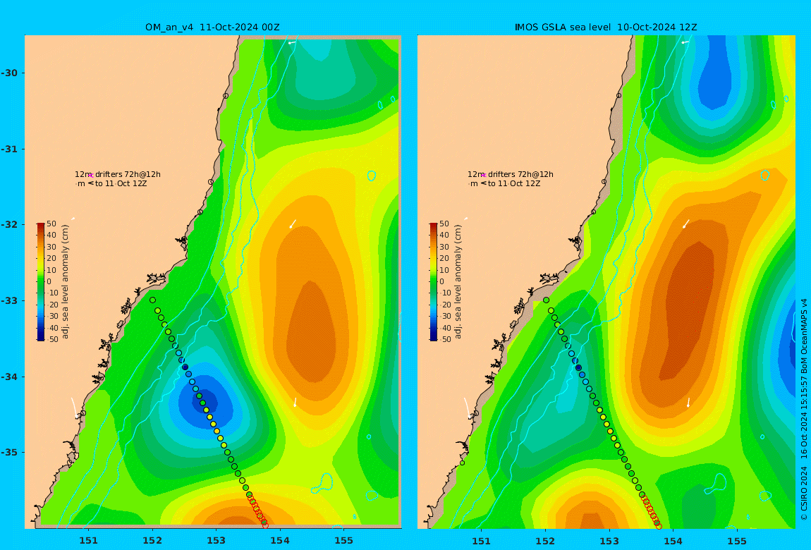Screen dimensions: 811x550
Task: Click the 'OM_an_v4 11-Oct-2024 00Z' map title
Action: [x=212, y=28]
